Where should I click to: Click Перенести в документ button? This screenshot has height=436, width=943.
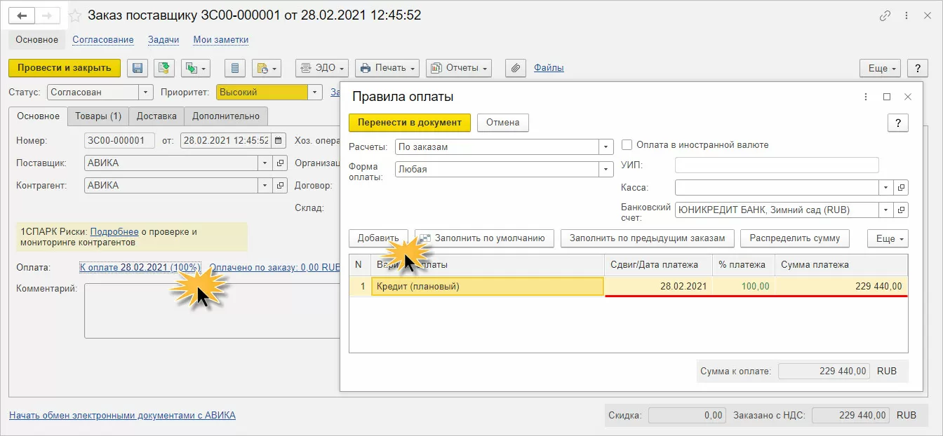click(410, 123)
